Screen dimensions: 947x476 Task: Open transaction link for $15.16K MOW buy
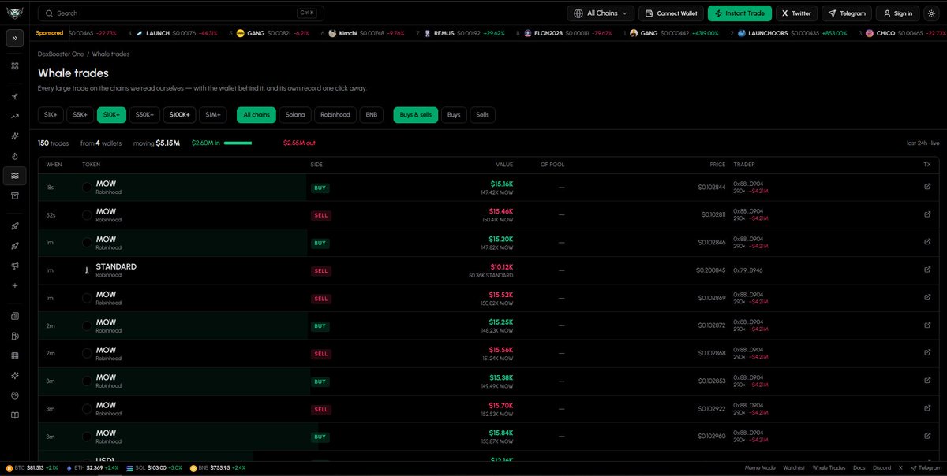[927, 187]
